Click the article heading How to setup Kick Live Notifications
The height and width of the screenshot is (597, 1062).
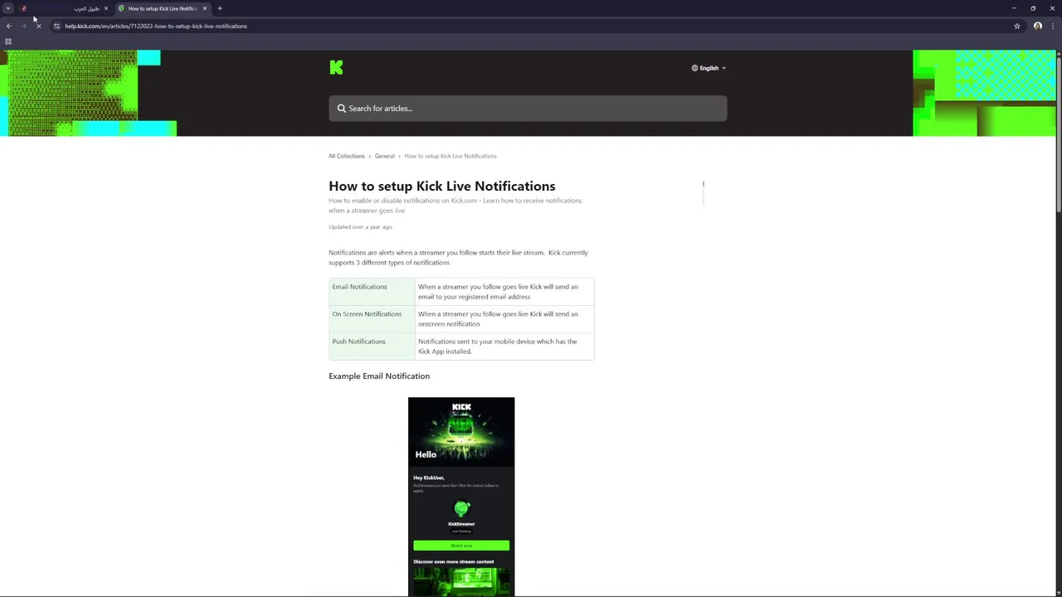click(442, 187)
